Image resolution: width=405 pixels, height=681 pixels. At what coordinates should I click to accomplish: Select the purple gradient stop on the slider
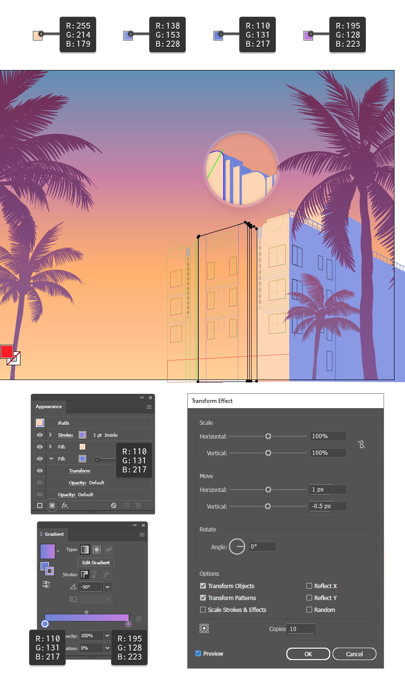click(129, 624)
